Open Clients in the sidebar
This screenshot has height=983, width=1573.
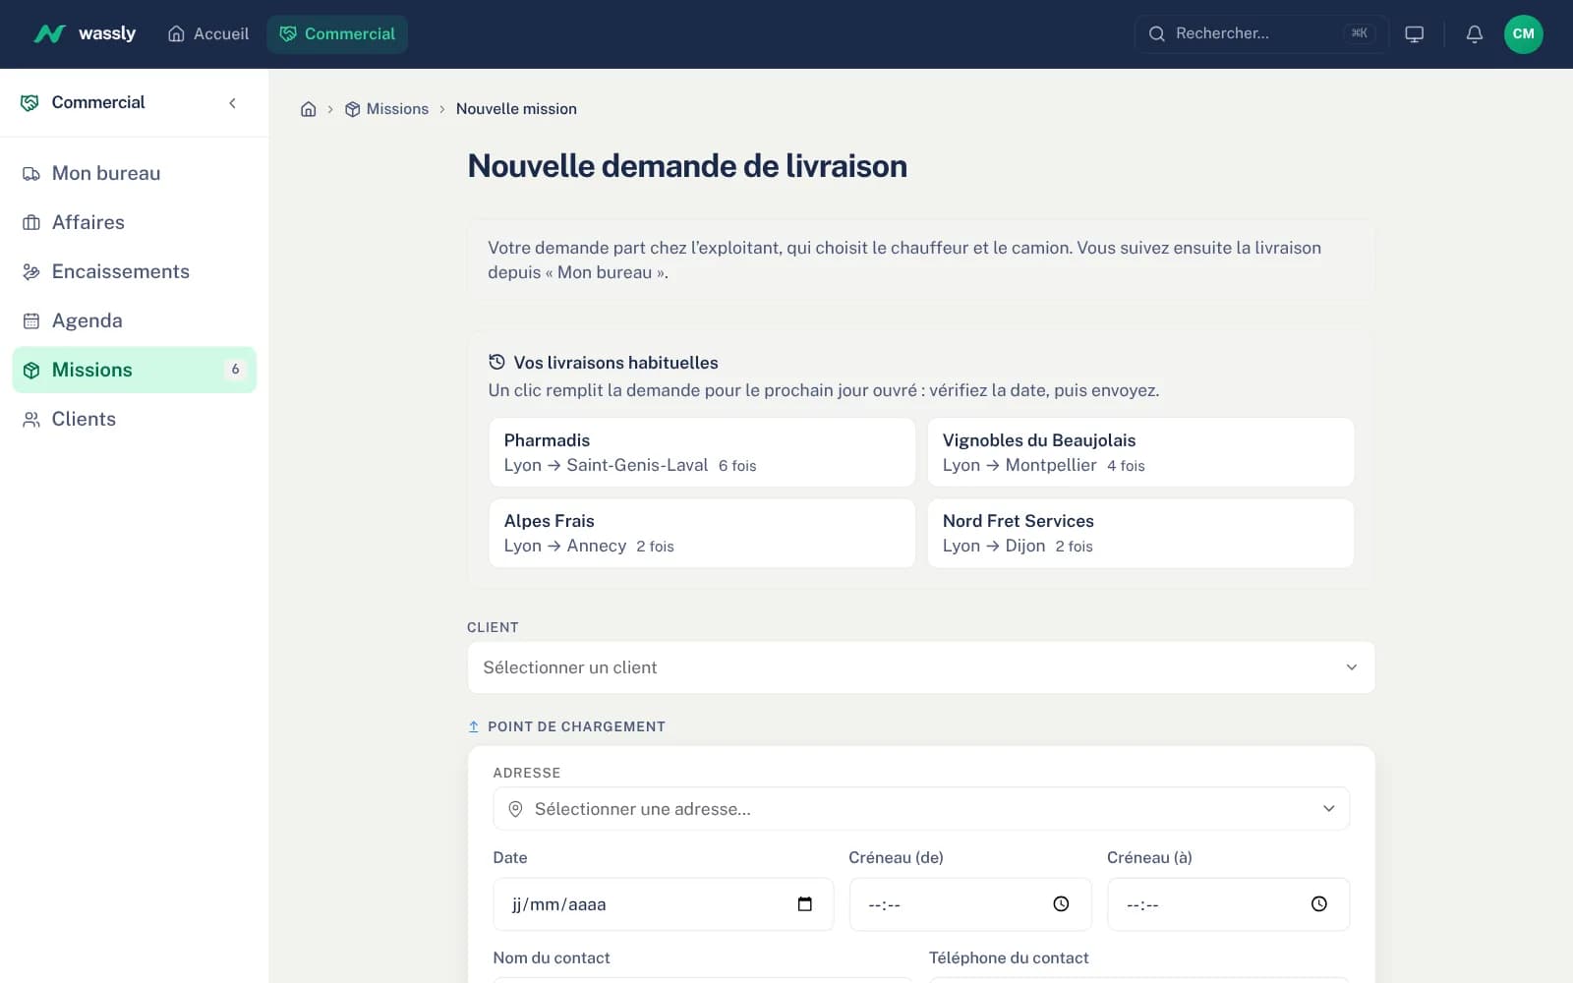(135, 419)
